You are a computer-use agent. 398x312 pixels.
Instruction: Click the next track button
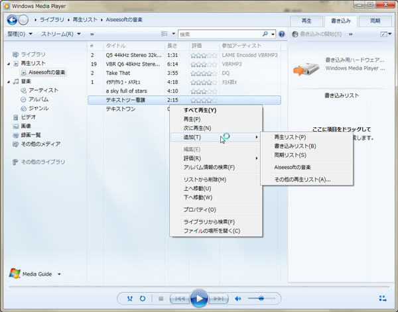point(218,299)
